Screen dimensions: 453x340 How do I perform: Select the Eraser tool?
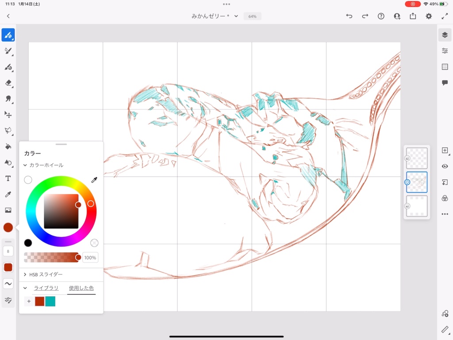8,83
